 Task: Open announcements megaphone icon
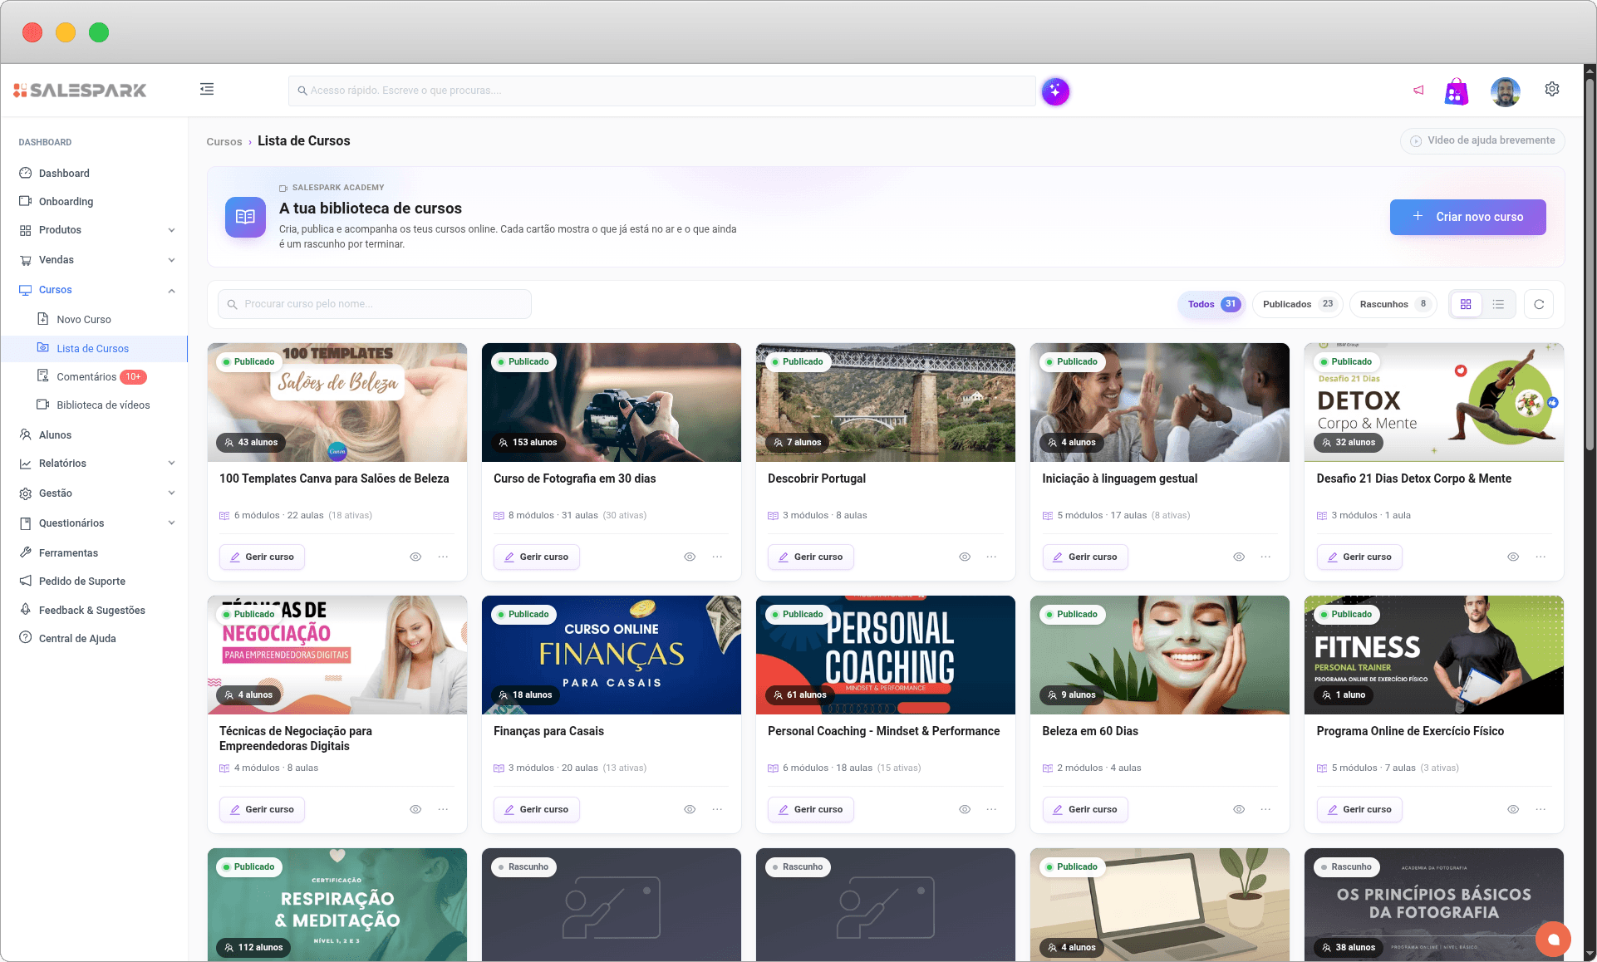point(1418,90)
